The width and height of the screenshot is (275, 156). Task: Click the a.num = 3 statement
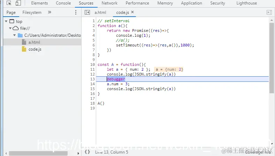[x=118, y=84]
